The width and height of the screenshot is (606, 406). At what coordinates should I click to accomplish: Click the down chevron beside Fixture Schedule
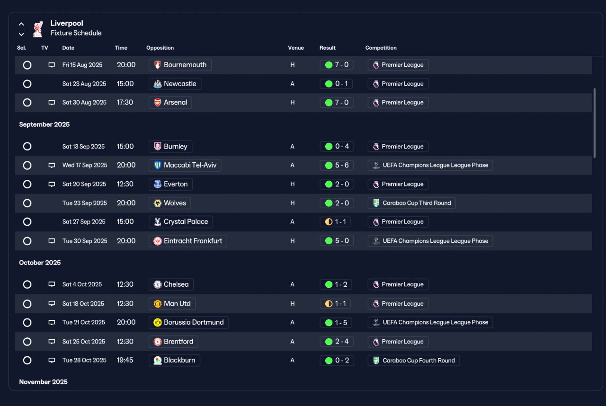21,34
